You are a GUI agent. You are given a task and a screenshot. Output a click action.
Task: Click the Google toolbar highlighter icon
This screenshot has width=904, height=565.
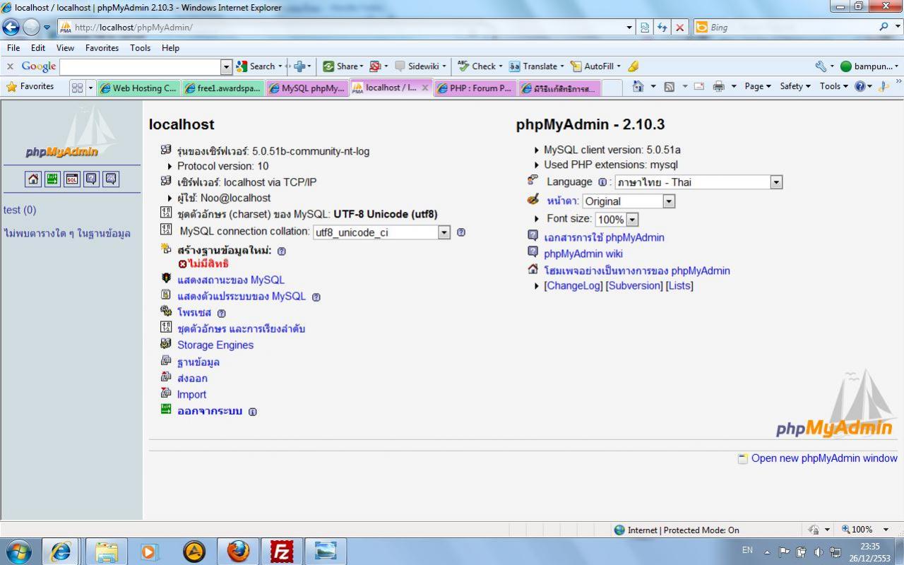click(633, 66)
